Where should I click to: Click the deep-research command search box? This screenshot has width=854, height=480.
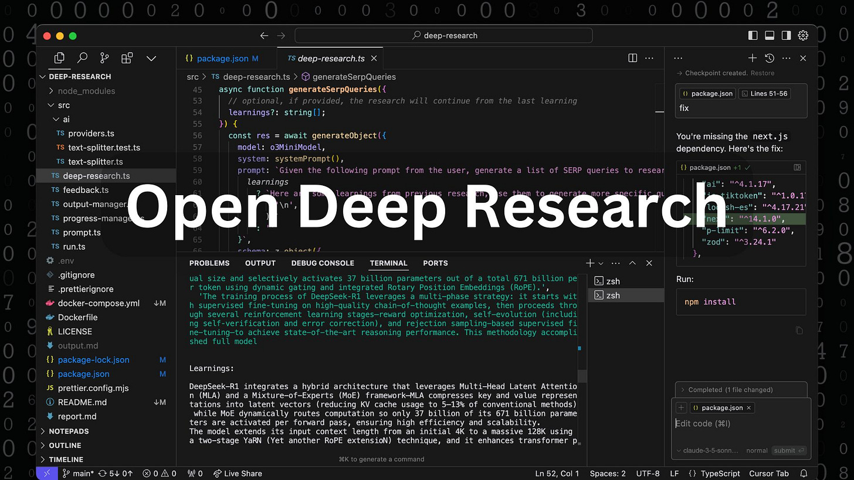tap(443, 36)
